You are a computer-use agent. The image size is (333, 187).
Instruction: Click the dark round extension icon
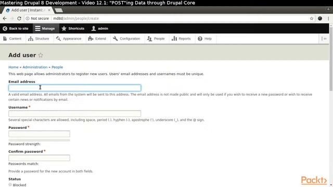pos(320,19)
